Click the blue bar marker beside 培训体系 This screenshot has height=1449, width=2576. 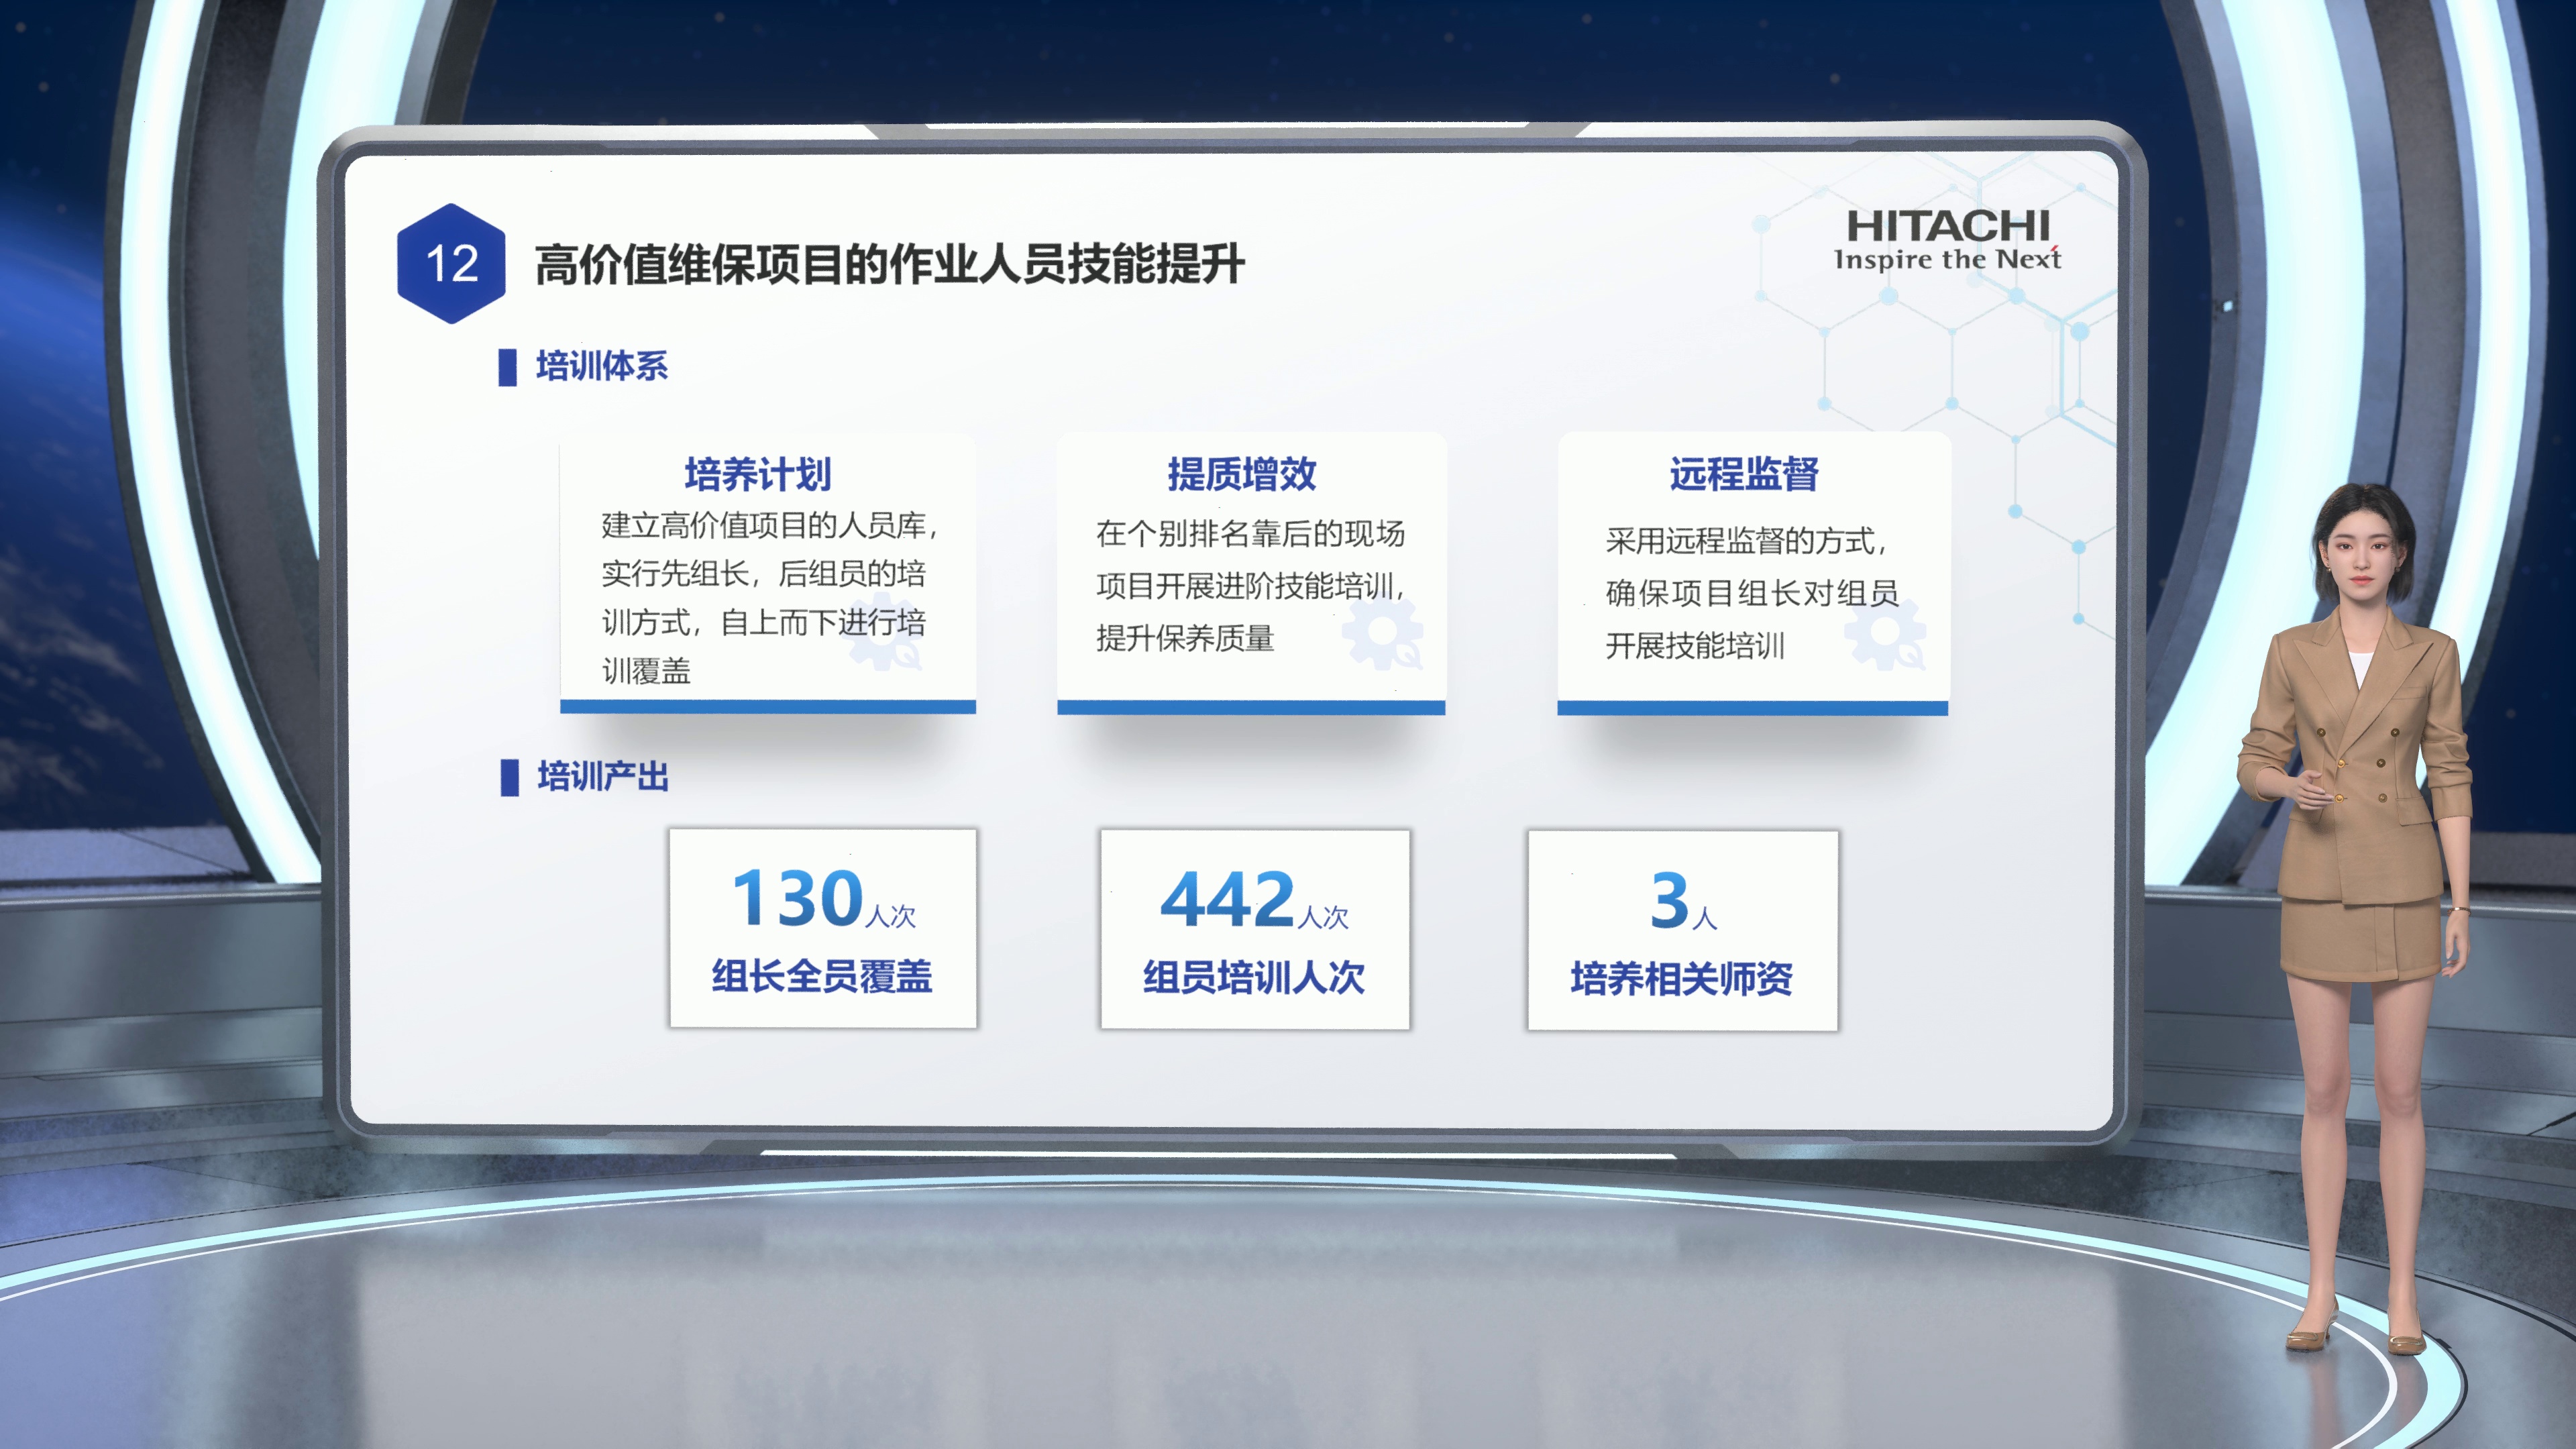coord(508,367)
